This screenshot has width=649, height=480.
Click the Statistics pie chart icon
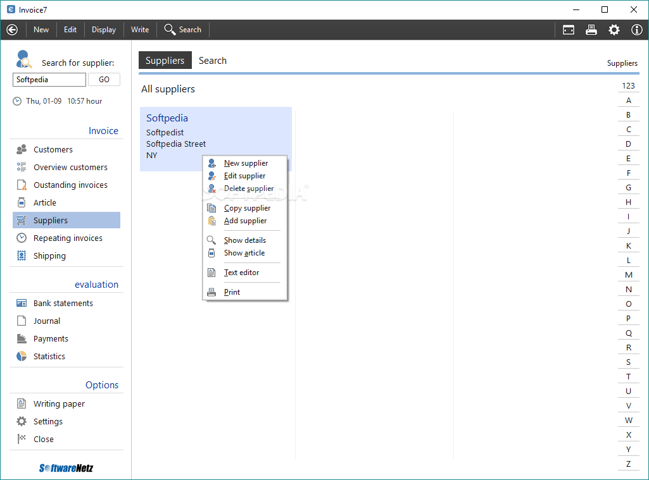[x=22, y=356]
